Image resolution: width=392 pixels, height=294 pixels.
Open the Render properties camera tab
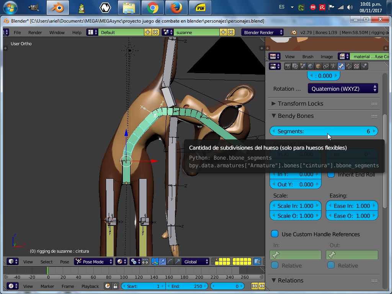coord(288,66)
